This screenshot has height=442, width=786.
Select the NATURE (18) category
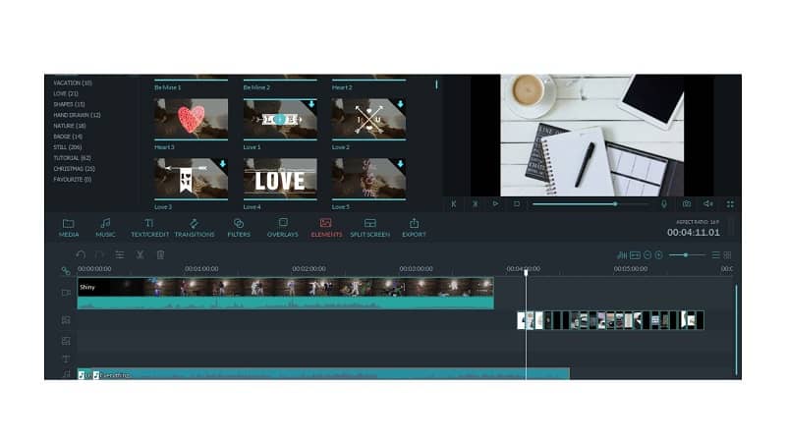[x=70, y=126]
